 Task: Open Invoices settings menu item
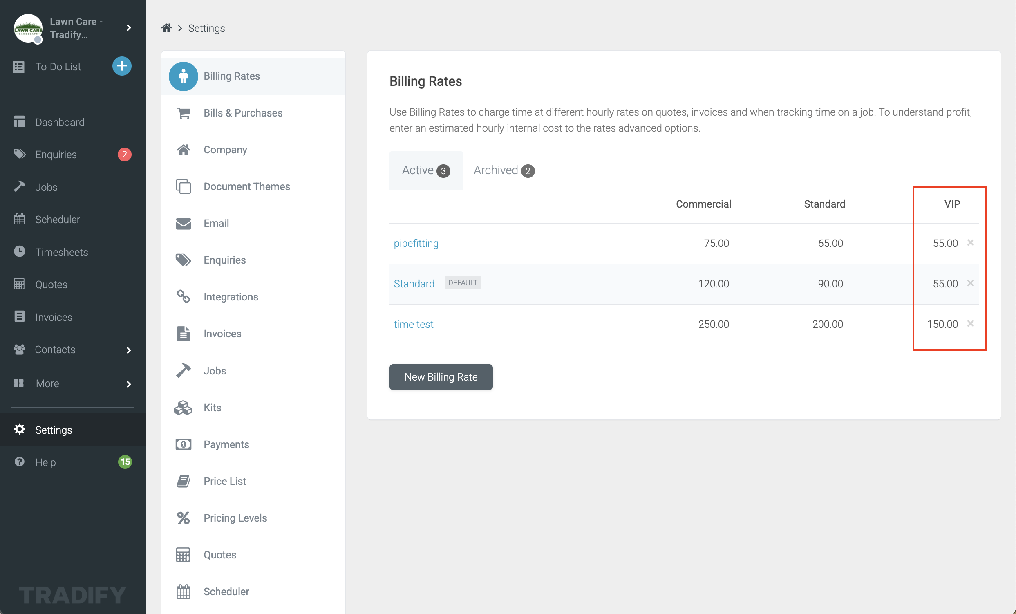(x=253, y=334)
